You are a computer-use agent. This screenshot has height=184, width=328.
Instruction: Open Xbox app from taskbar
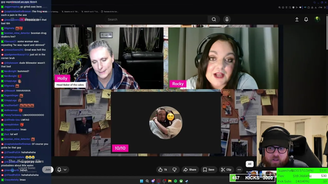click(x=181, y=181)
